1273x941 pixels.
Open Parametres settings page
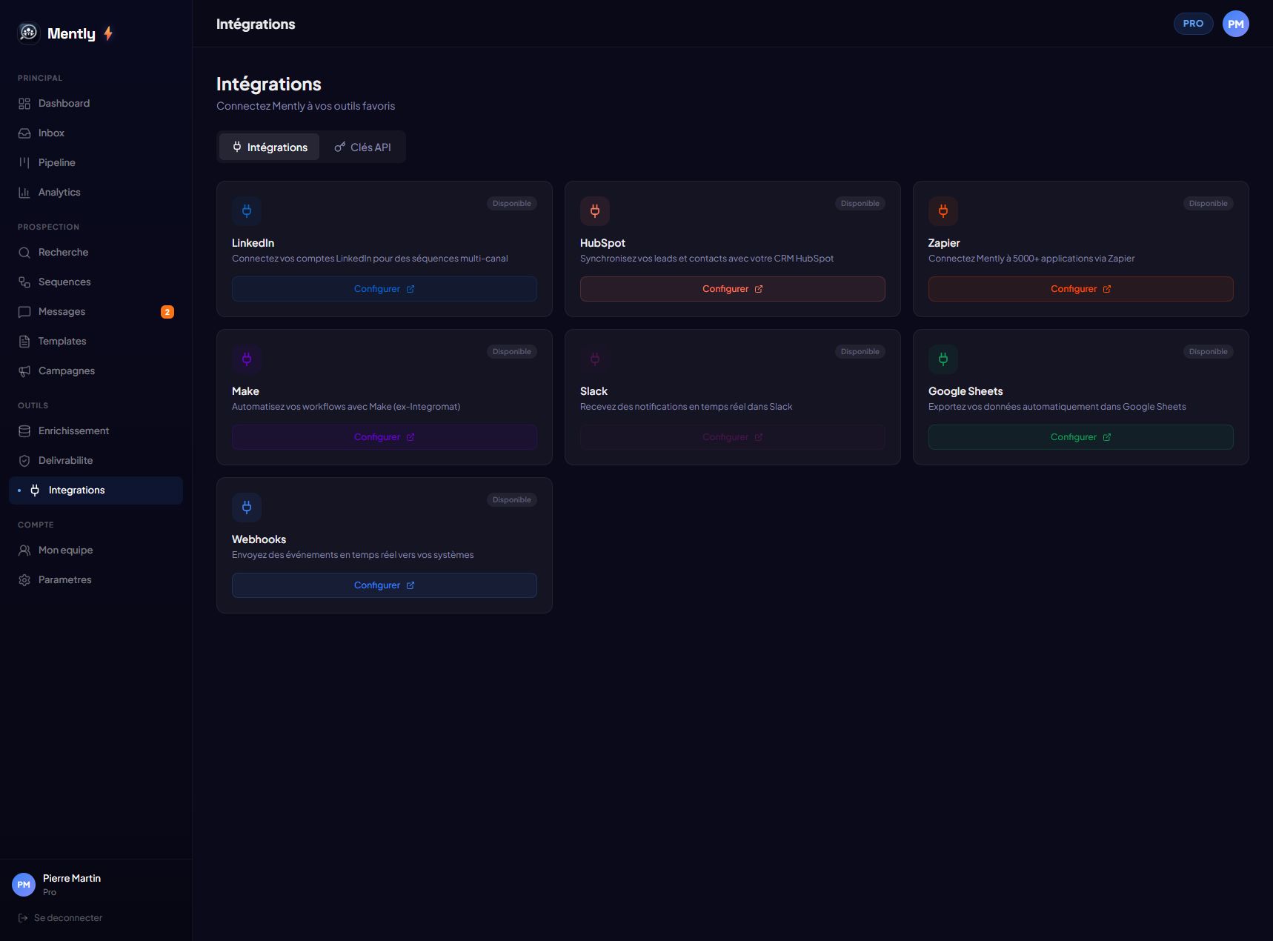96,580
